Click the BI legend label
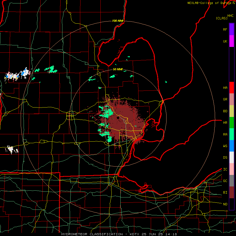 point(225,192)
